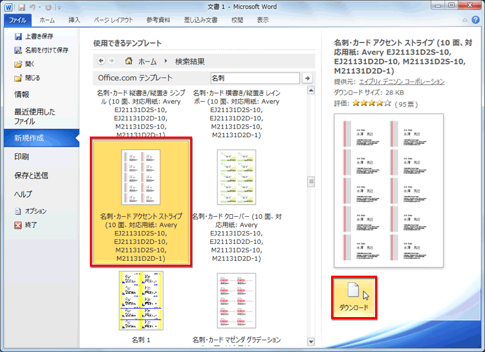The image size is (485, 352).
Task: Select the マゼンダ グラデーション template thumbnail
Action: pyautogui.click(x=237, y=301)
